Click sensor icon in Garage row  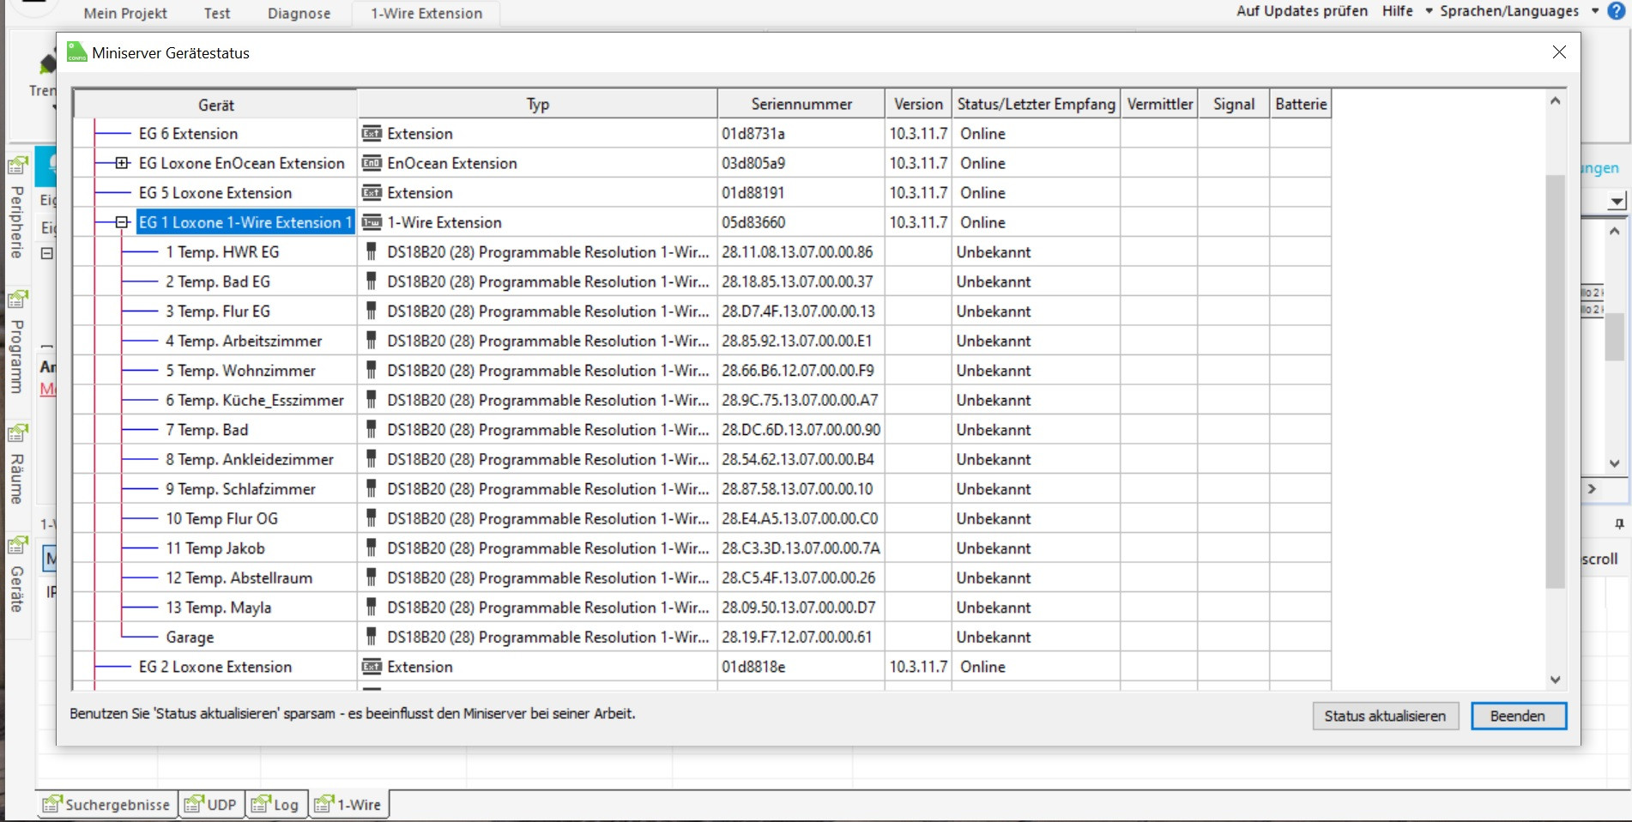[x=372, y=637]
